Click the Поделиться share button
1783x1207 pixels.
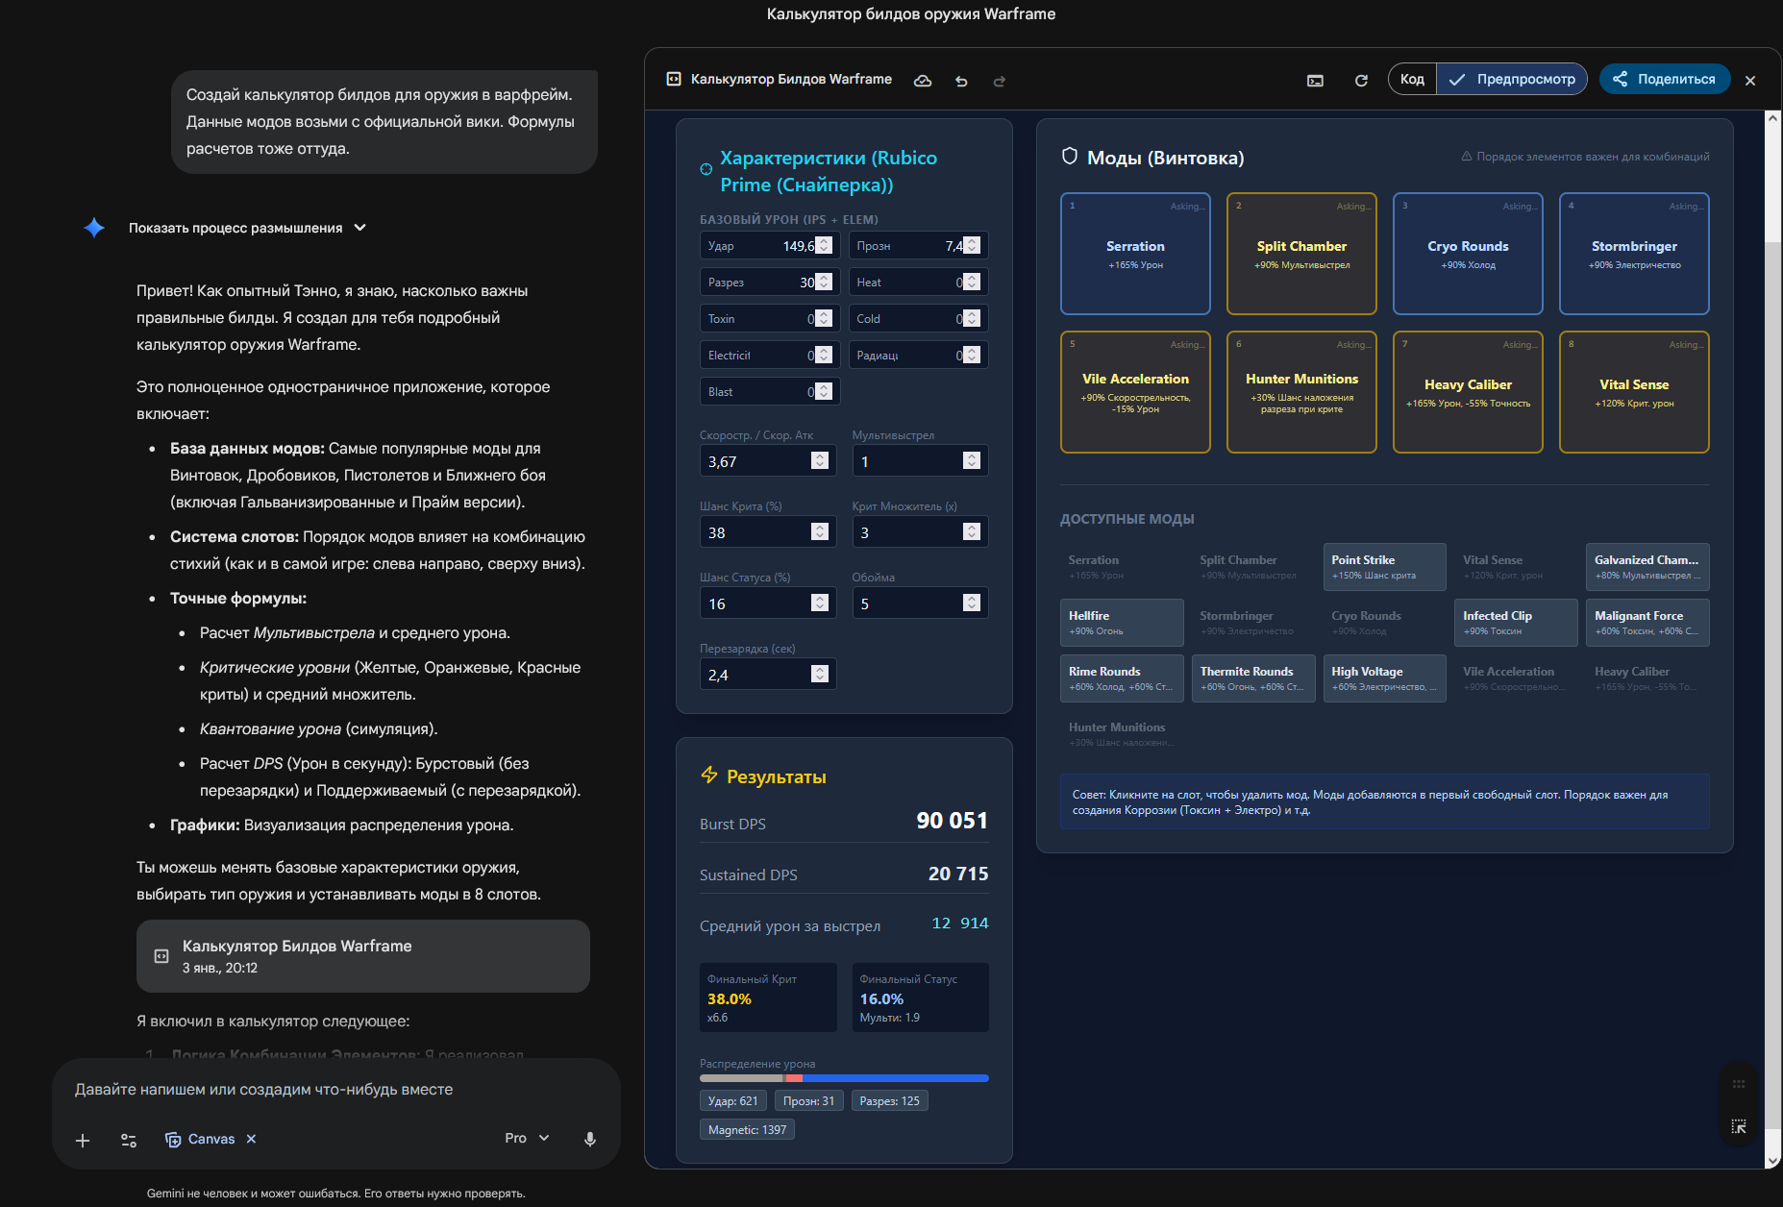(x=1665, y=79)
